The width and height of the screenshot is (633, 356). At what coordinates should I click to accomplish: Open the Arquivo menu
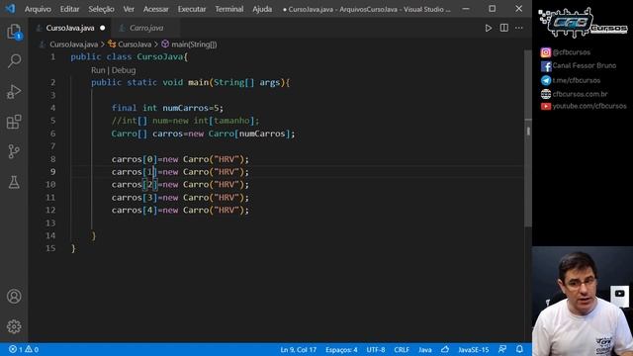[38, 9]
